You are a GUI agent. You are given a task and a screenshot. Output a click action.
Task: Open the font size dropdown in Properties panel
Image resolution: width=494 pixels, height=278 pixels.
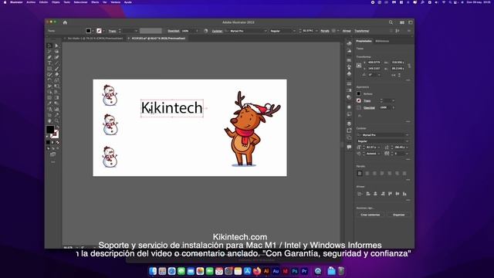pos(379,147)
